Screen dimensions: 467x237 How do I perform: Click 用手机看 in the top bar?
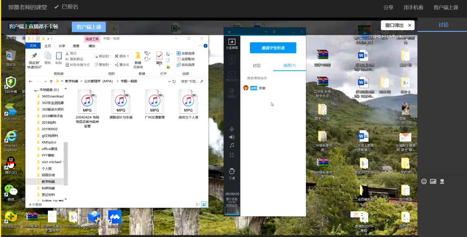(413, 7)
